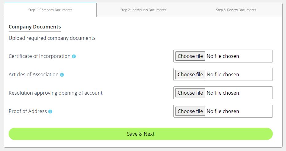Click the Proof of Address label text
This screenshot has height=151, width=286.
[x=28, y=111]
